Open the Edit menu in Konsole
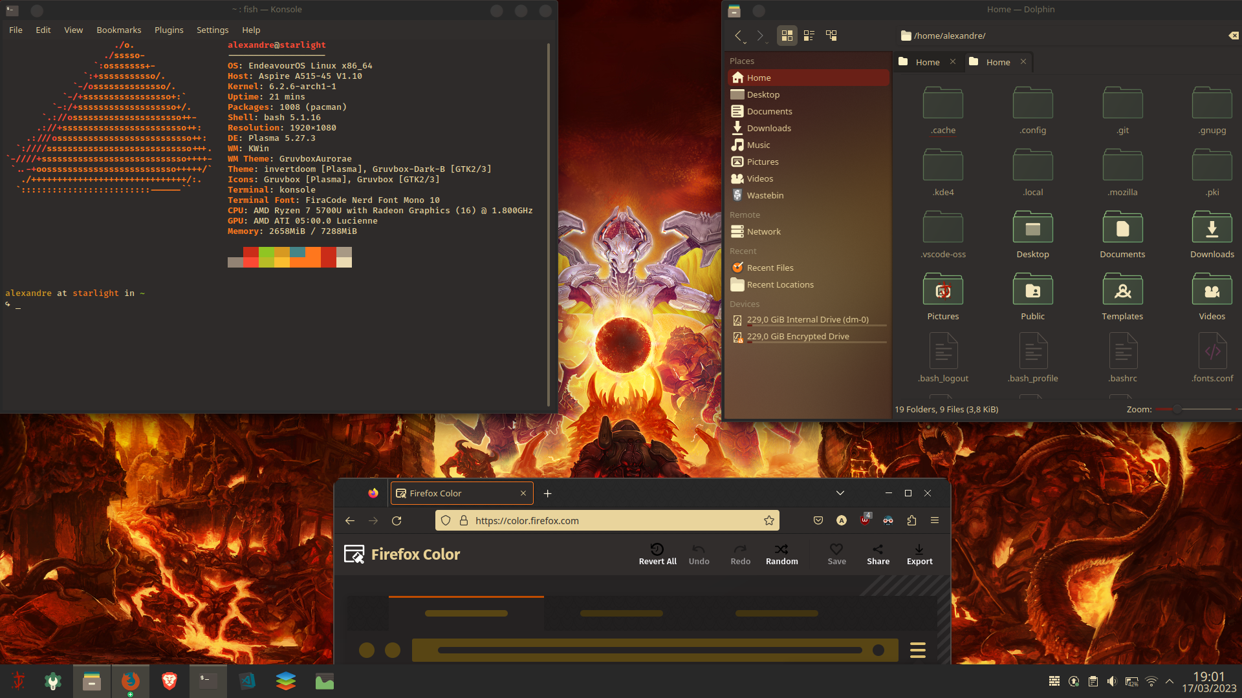The image size is (1242, 698). pyautogui.click(x=43, y=30)
